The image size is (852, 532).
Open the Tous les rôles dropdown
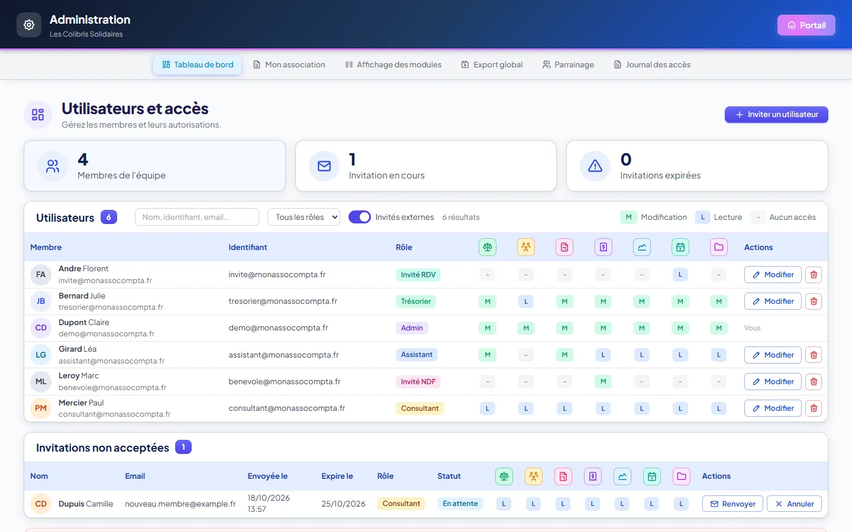(304, 217)
